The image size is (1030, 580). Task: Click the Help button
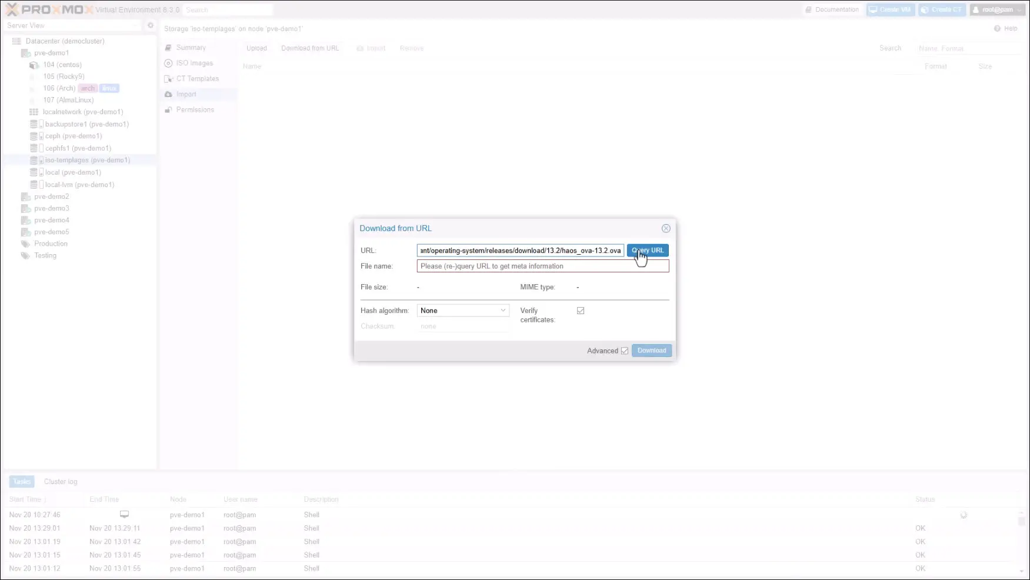pos(1006,28)
